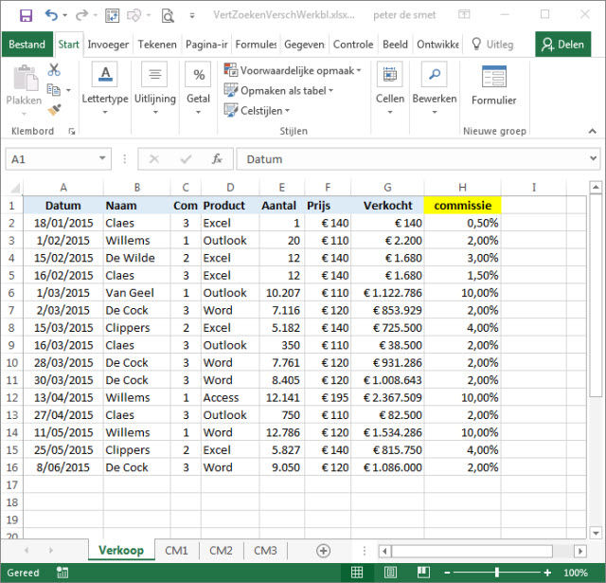This screenshot has height=583, width=606.
Task: Switch to the Pagina-indeling tab
Action: tap(206, 45)
